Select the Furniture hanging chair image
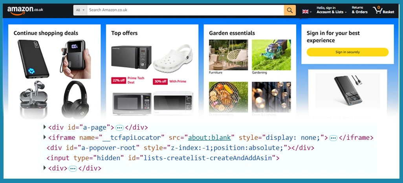Viewport: 403px width, 183px height. click(228, 54)
